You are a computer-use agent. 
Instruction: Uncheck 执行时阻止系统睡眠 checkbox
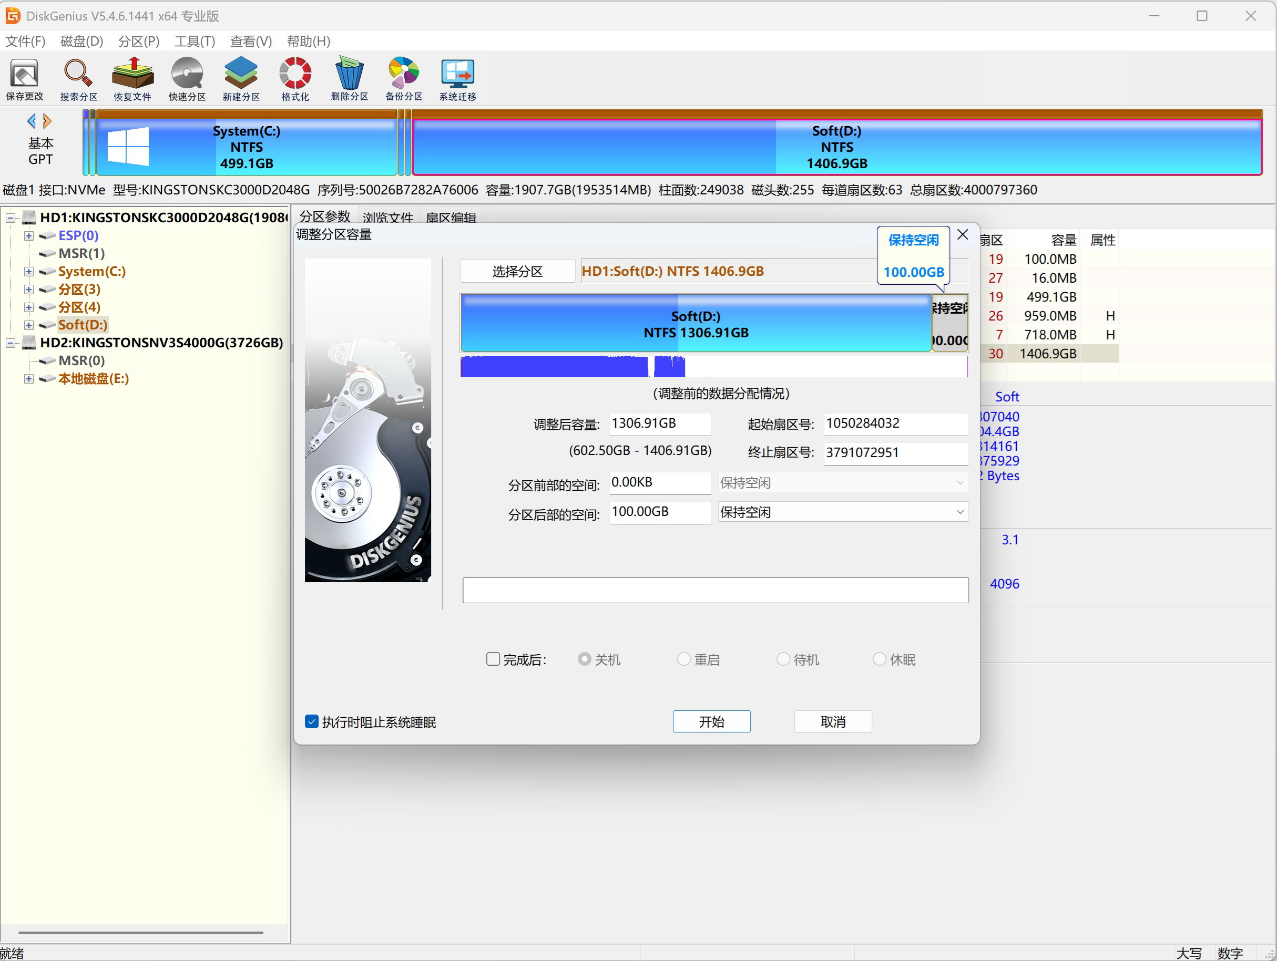click(x=312, y=721)
